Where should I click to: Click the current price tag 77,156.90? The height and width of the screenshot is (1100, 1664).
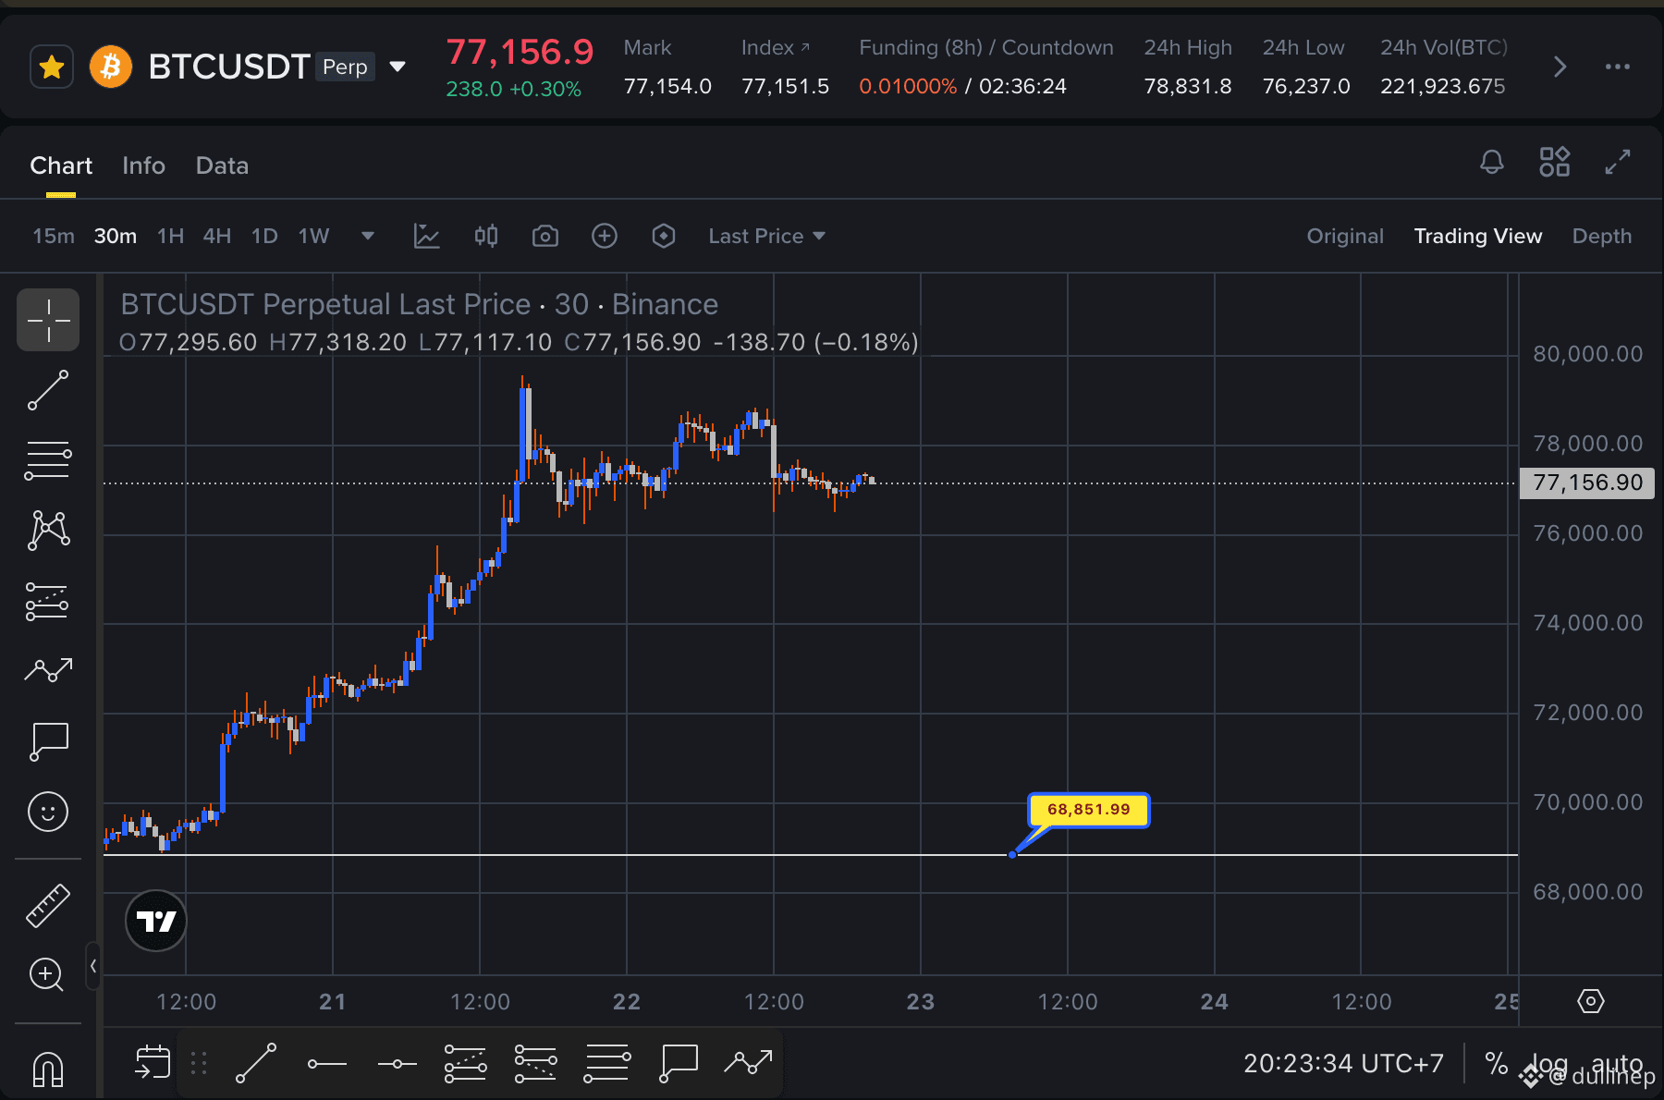pos(1587,483)
